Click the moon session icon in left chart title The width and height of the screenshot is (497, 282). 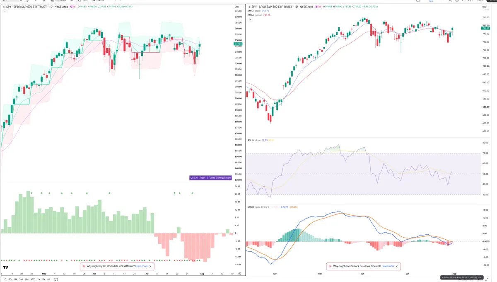click(71, 7)
